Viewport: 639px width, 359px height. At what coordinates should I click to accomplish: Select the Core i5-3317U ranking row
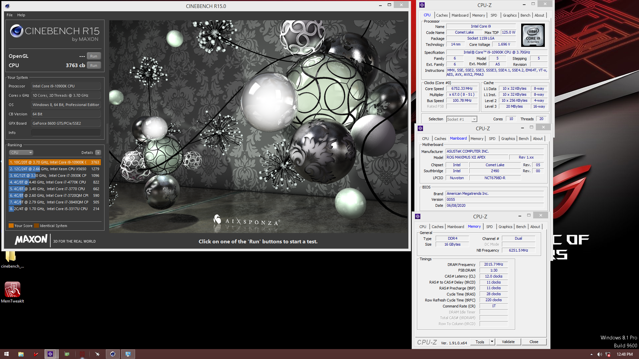pyautogui.click(x=55, y=209)
